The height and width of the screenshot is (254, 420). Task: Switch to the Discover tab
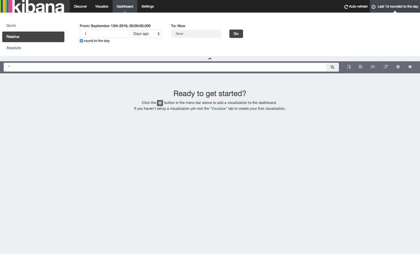[x=80, y=6]
